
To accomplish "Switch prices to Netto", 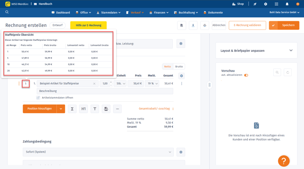I will point(167,67).
